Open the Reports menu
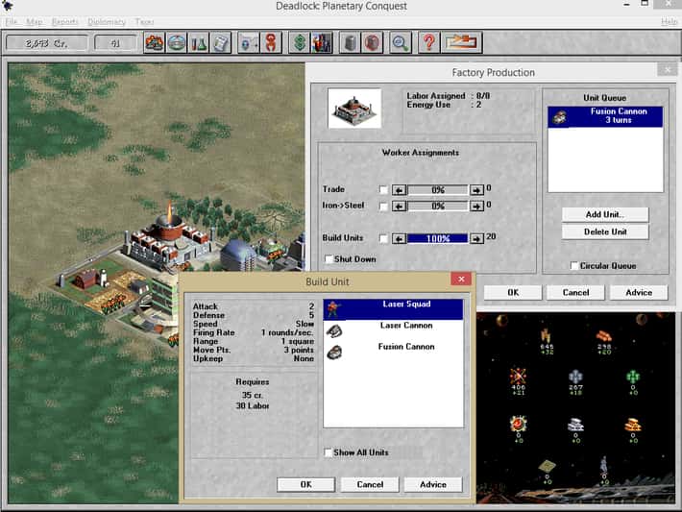 (x=64, y=21)
